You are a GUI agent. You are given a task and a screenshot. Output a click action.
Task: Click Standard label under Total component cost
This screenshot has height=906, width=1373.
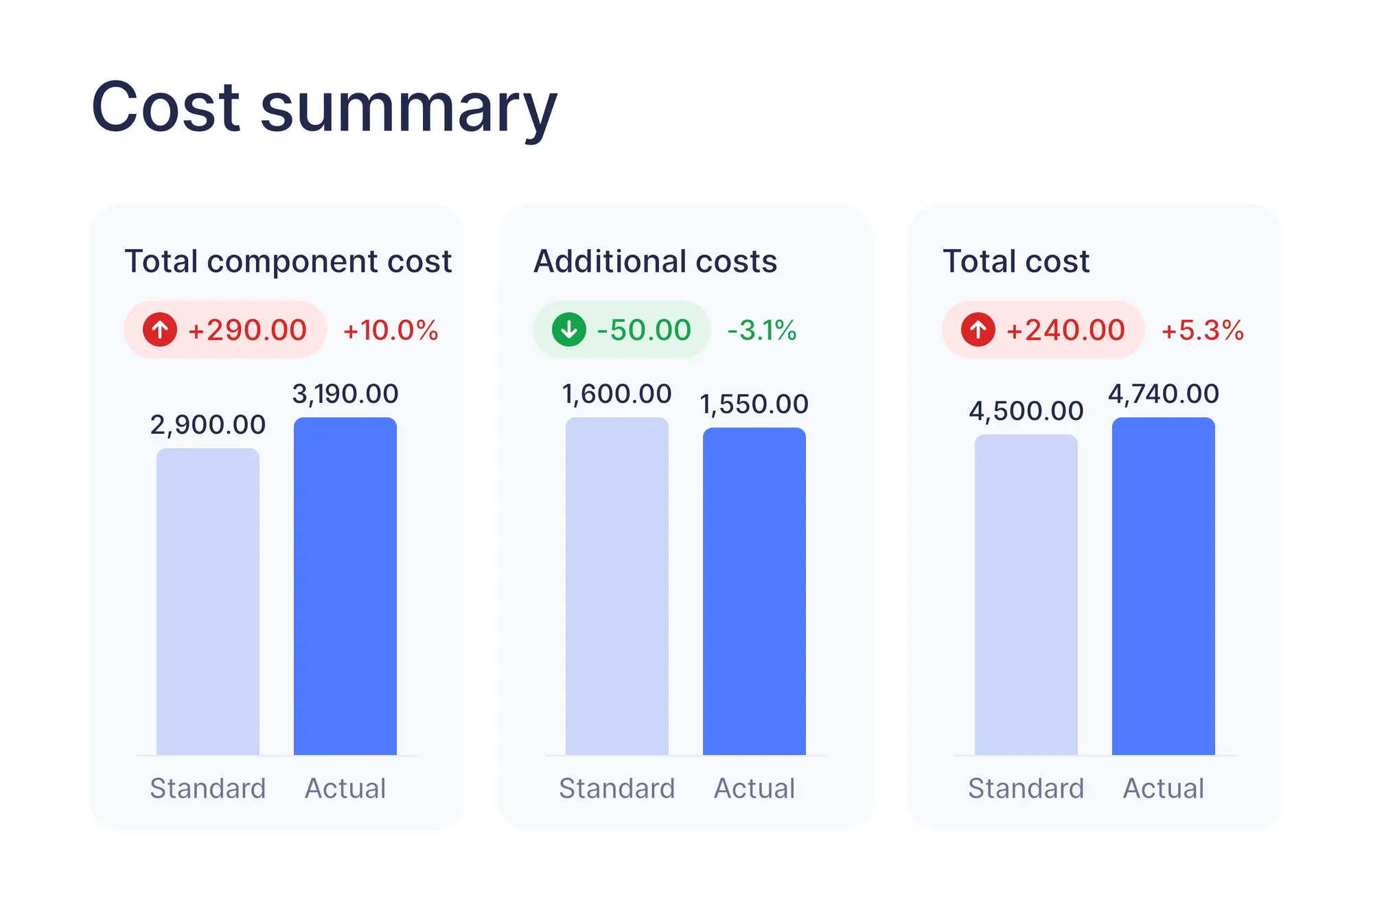pos(208,789)
